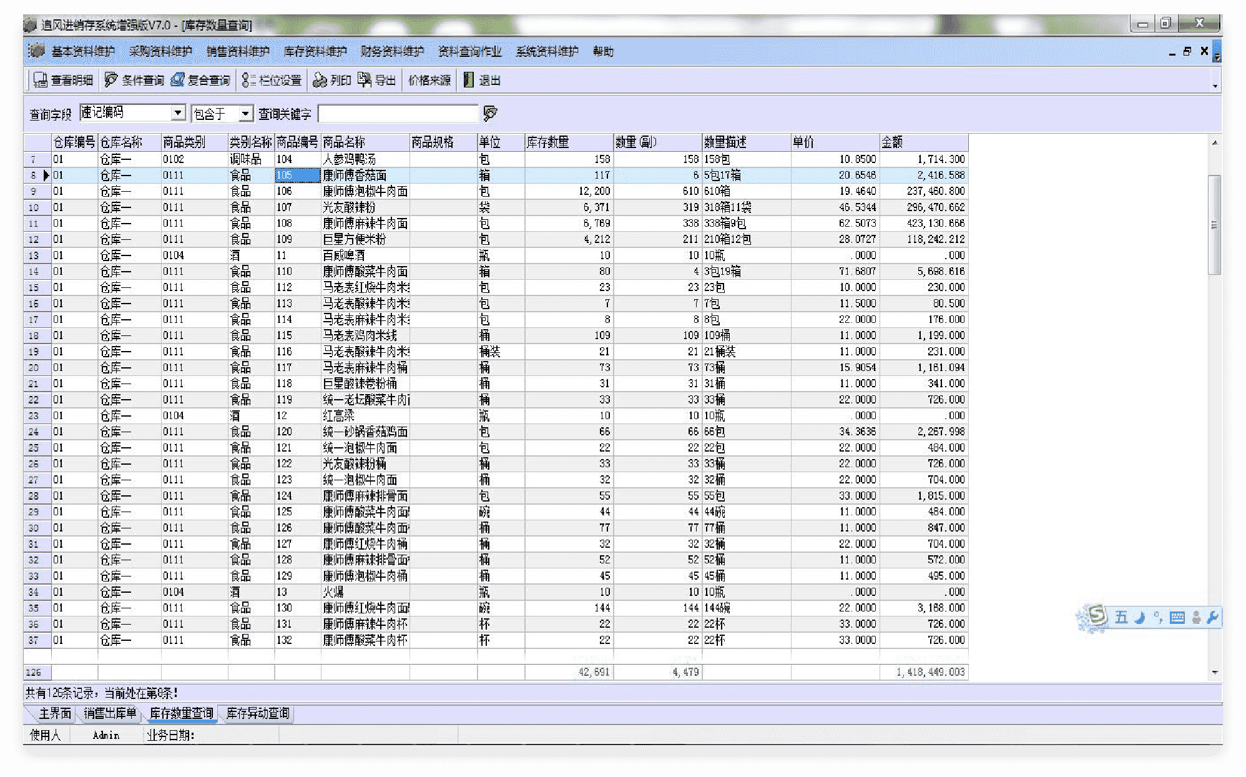This screenshot has height=777, width=1246.
Task: Click the vertical scrollbar down arrow
Action: point(1215,673)
